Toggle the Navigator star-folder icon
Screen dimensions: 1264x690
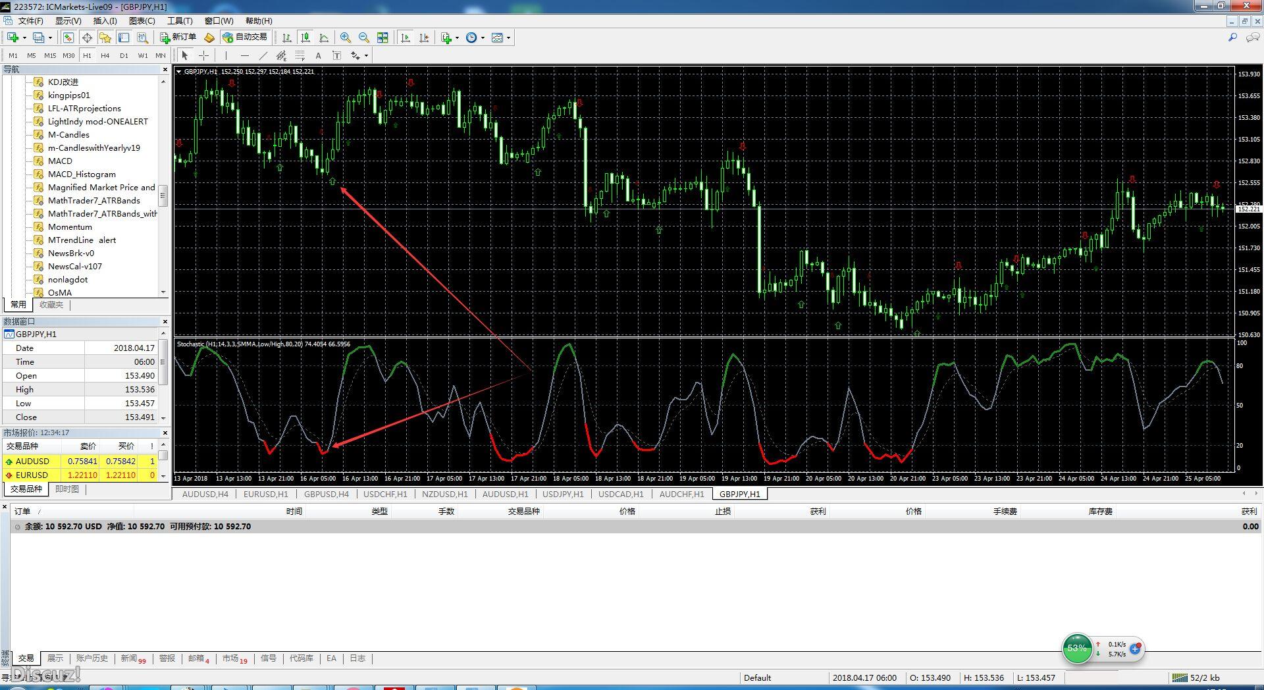[105, 38]
